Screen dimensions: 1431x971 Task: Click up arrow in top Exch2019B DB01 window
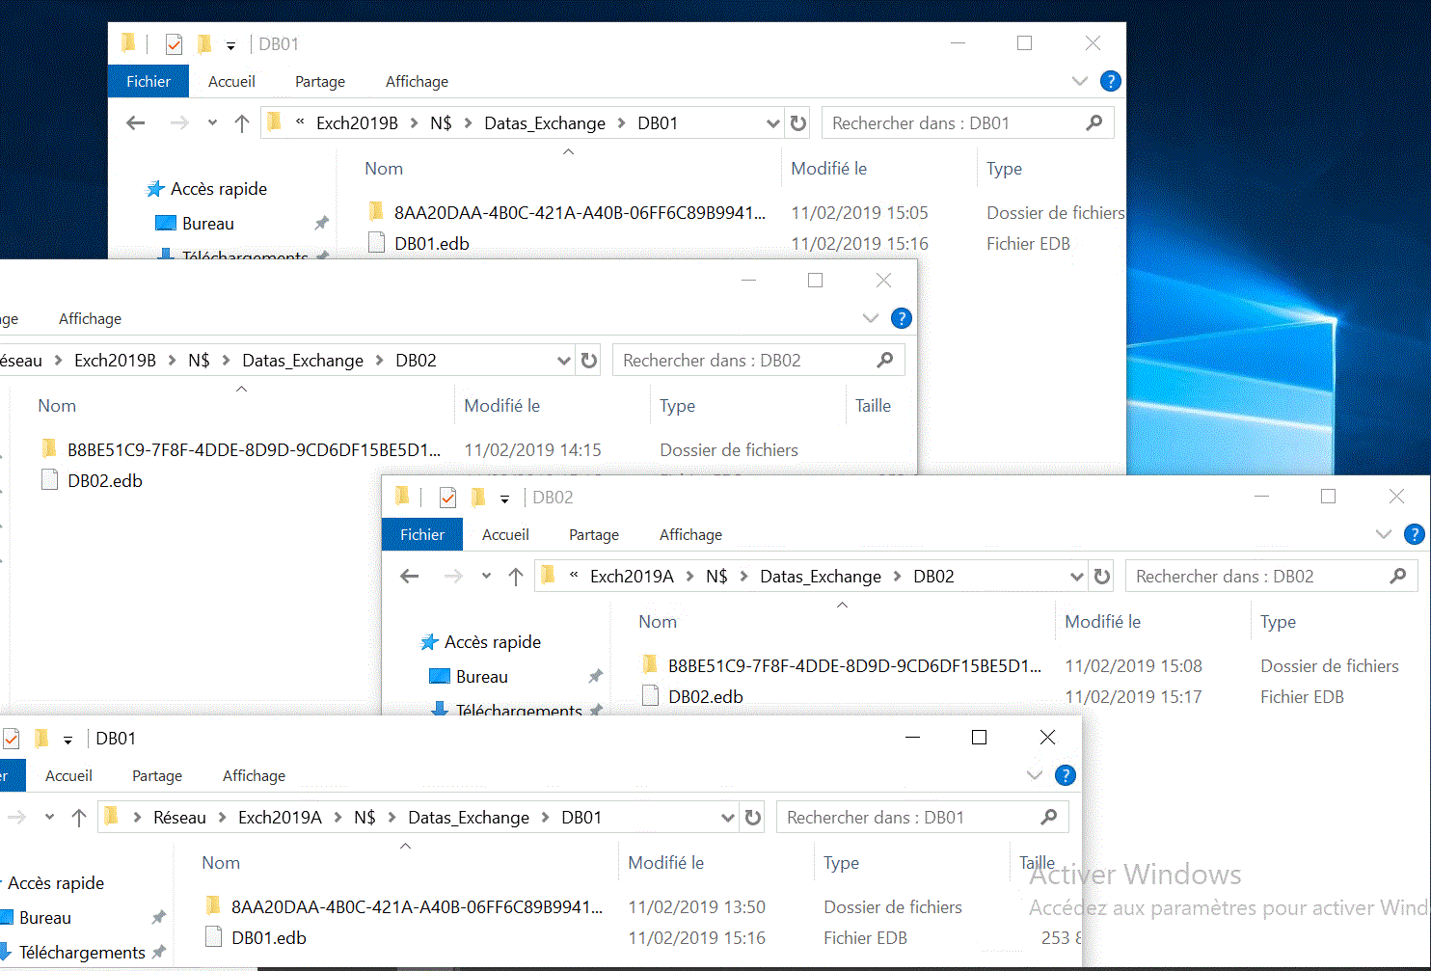[x=242, y=123]
